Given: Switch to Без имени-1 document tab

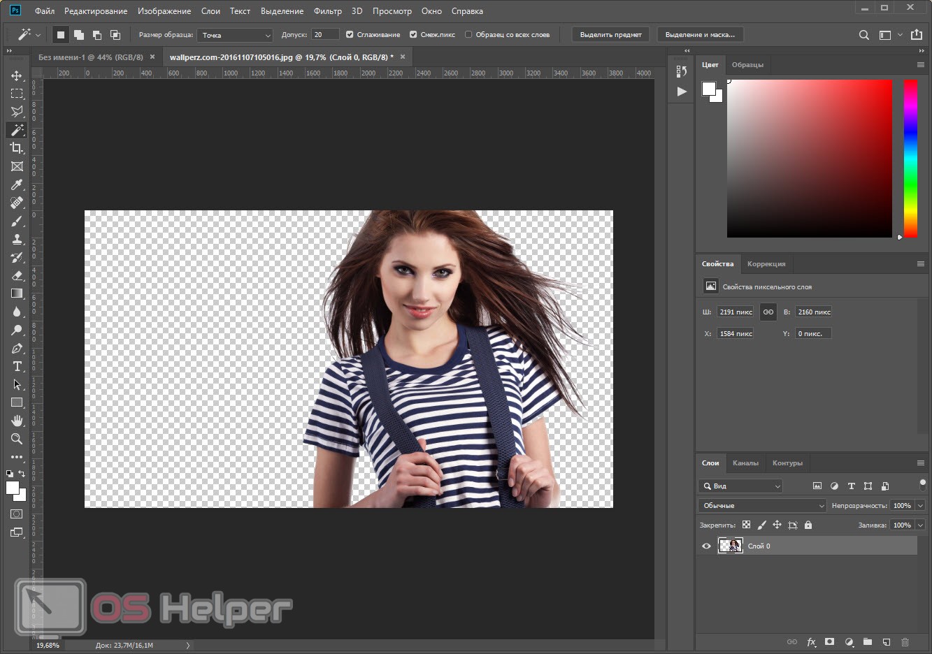Looking at the screenshot, I should [91, 57].
